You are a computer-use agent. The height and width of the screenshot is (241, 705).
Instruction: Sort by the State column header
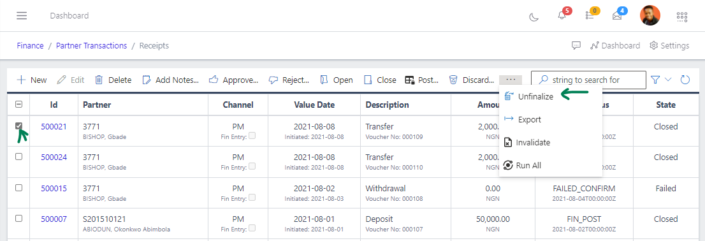[666, 105]
